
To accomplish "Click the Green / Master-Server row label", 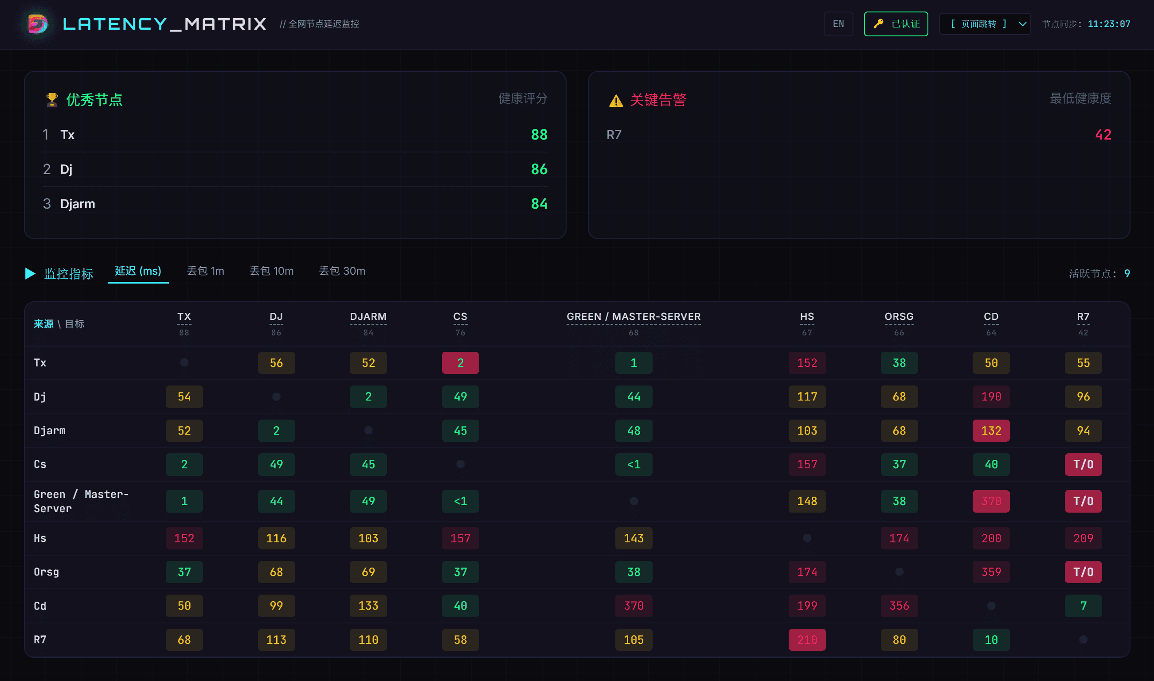I will (x=81, y=501).
